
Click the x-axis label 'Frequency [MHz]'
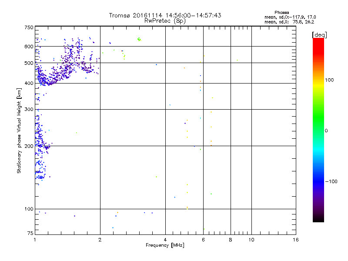tap(165, 245)
